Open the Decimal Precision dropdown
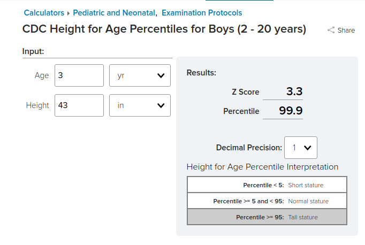Viewport: 365px width, 245px height. [301, 148]
